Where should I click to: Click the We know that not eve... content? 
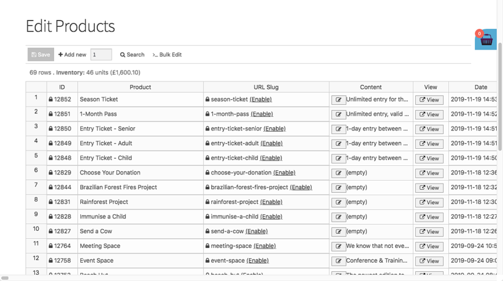point(378,246)
